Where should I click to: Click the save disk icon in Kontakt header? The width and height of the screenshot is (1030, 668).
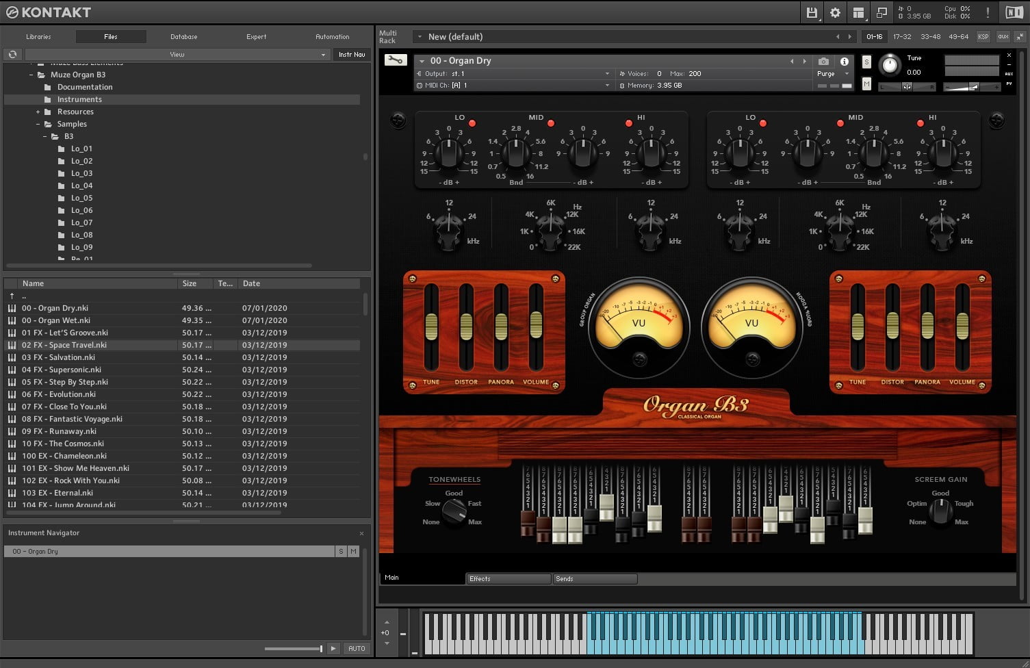point(812,12)
